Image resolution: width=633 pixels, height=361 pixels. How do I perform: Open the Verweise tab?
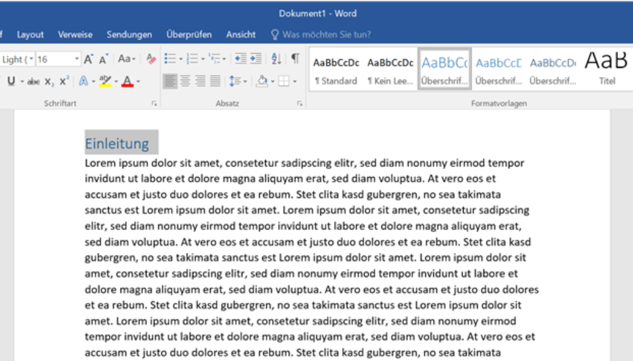75,35
